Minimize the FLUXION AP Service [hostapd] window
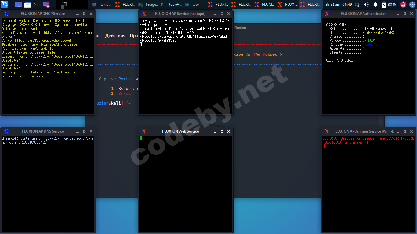 pos(215,14)
